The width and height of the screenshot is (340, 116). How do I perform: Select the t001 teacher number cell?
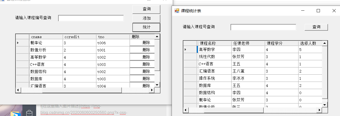click(x=113, y=50)
